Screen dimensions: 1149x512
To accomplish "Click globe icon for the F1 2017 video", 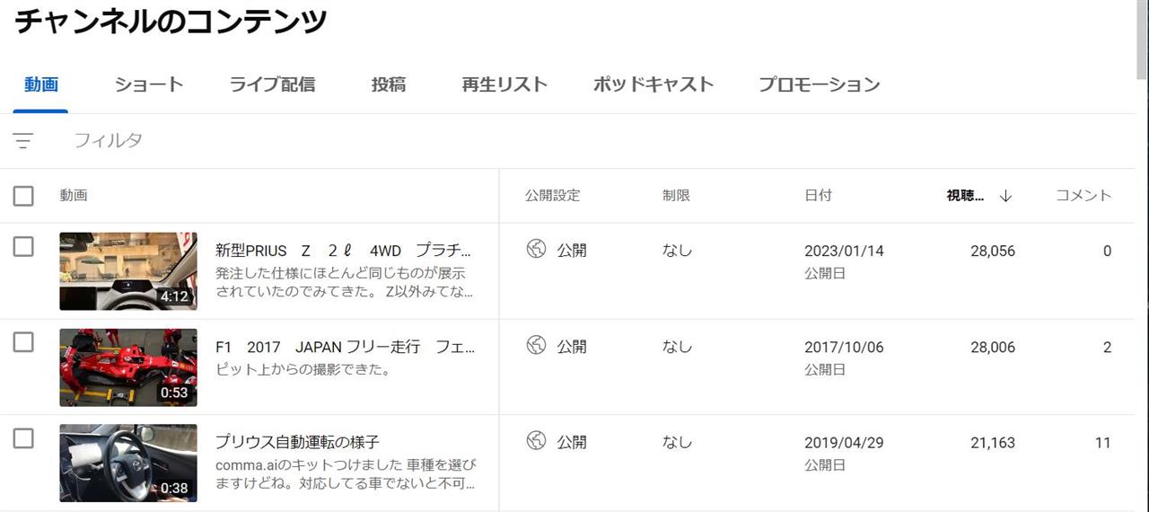I will (536, 345).
